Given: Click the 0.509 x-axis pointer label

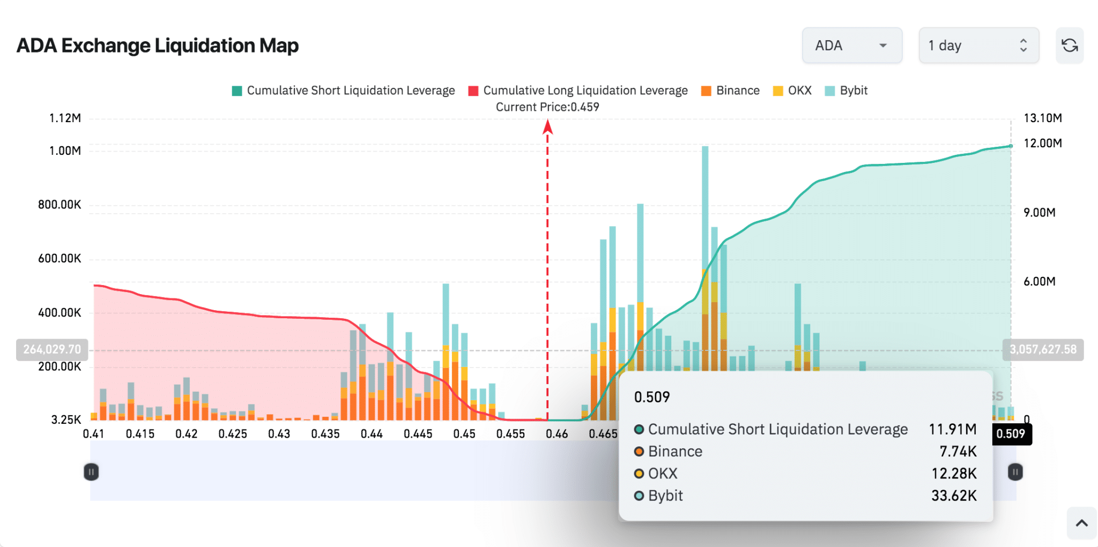Looking at the screenshot, I should point(1011,434).
